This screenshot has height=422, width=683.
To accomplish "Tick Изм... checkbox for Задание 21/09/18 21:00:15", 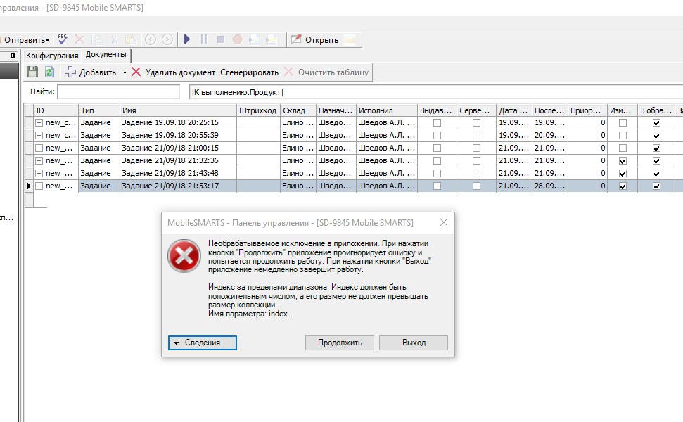I will (623, 148).
